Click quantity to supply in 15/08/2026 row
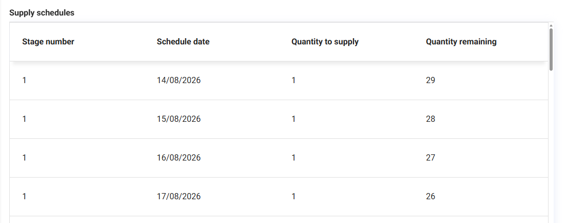Image resolution: width=564 pixels, height=223 pixels. click(294, 119)
